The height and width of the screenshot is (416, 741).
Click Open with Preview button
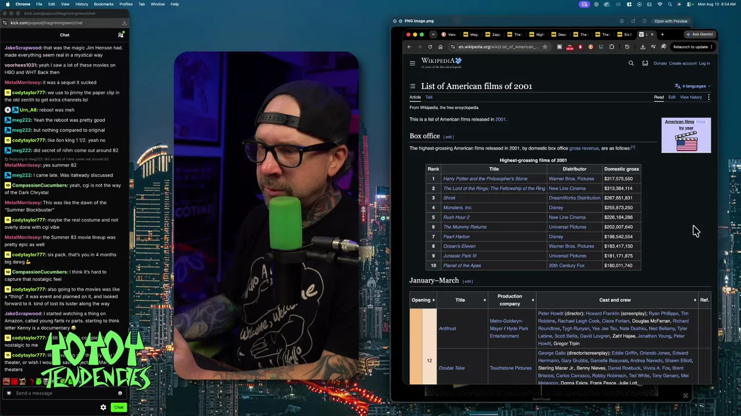tap(671, 21)
